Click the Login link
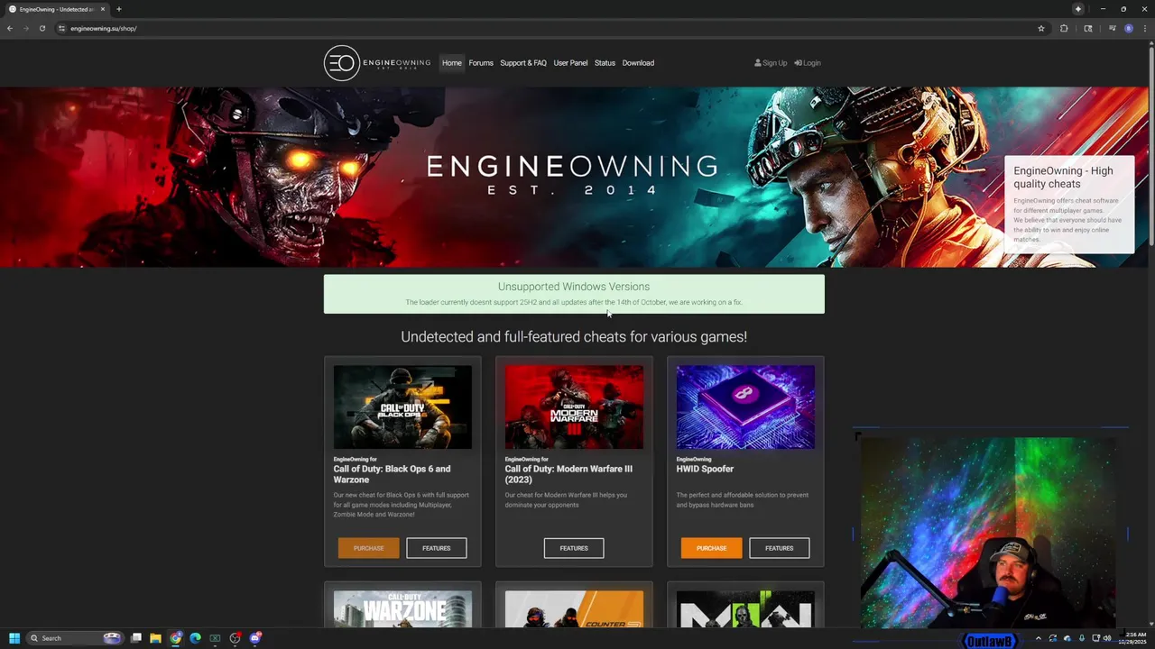 pos(808,63)
